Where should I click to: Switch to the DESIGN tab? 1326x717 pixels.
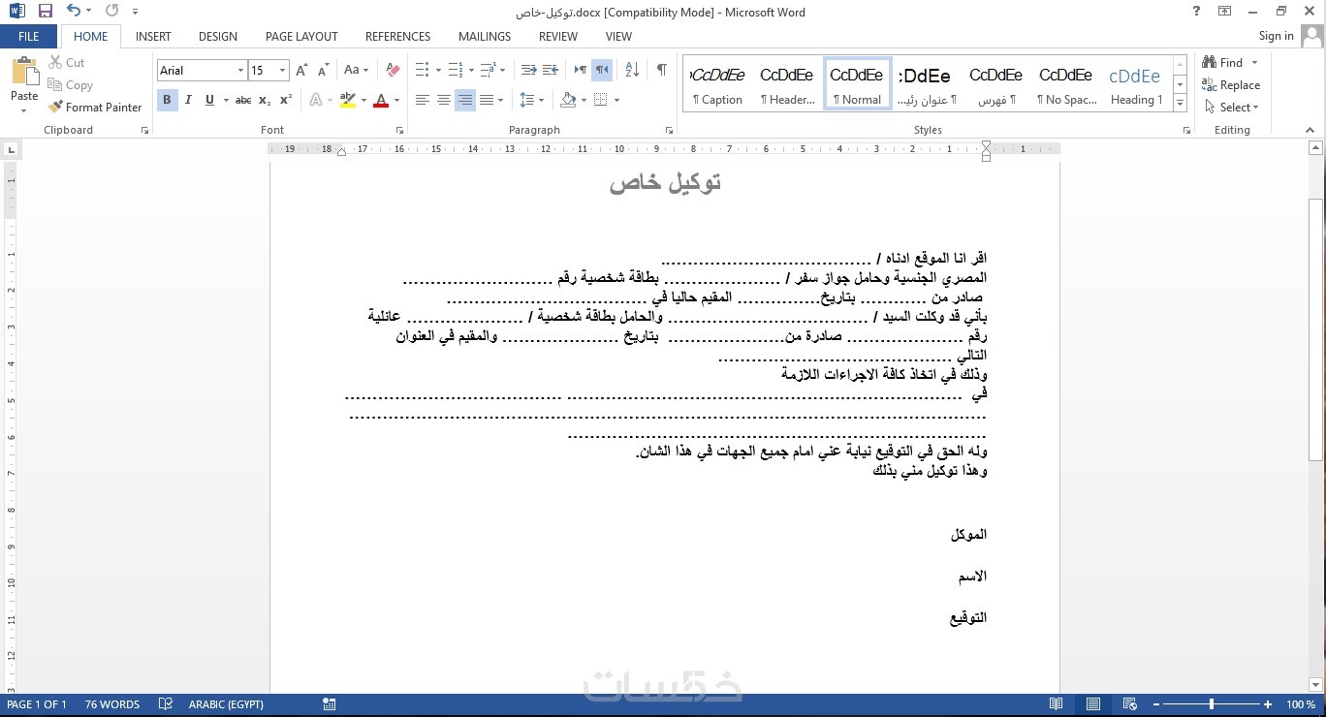pos(218,36)
